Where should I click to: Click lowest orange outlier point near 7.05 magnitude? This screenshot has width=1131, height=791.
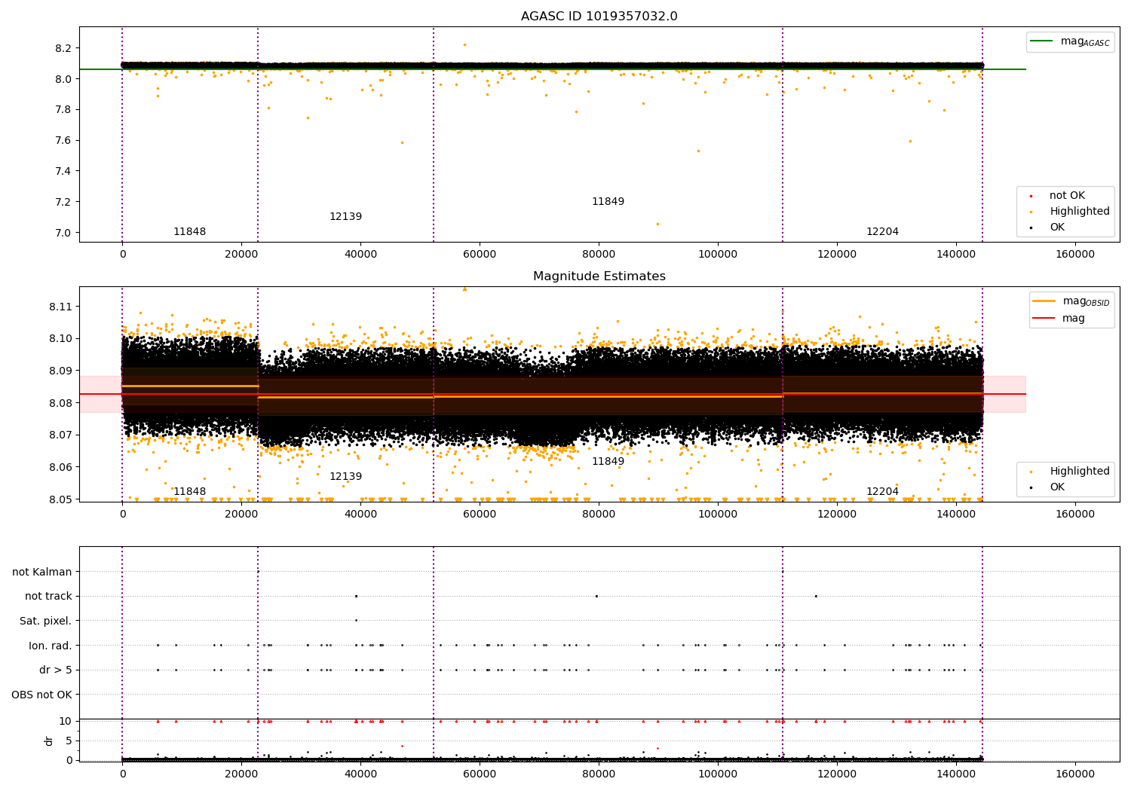click(657, 224)
